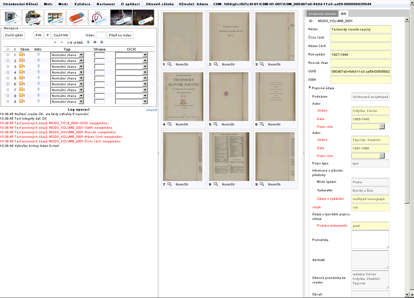
Task: Click the smazat link in log
Action: point(151,110)
